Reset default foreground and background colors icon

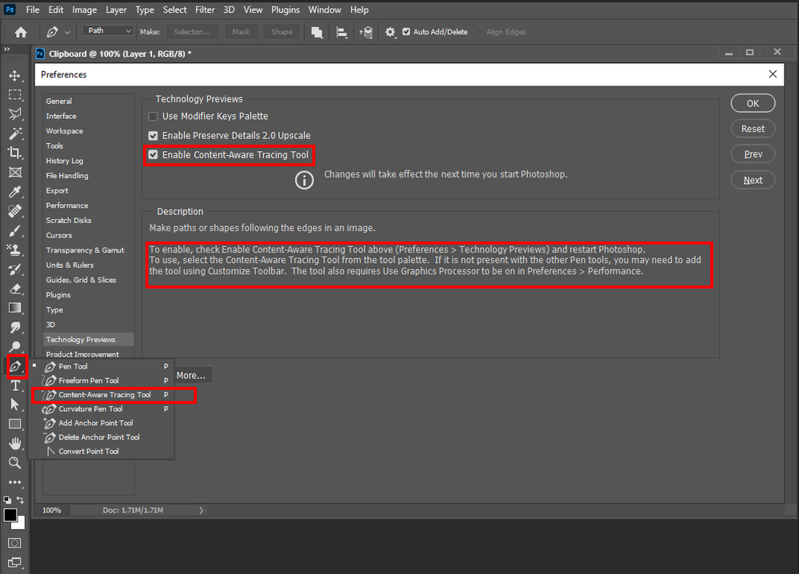[x=7, y=500]
